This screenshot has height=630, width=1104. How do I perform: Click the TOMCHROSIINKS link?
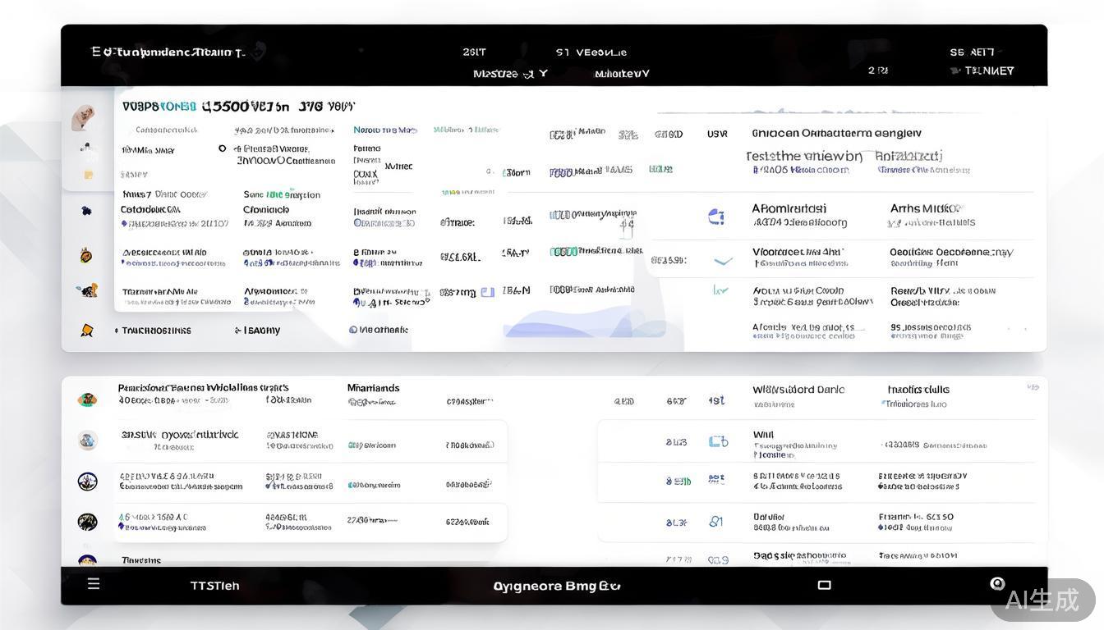point(156,330)
